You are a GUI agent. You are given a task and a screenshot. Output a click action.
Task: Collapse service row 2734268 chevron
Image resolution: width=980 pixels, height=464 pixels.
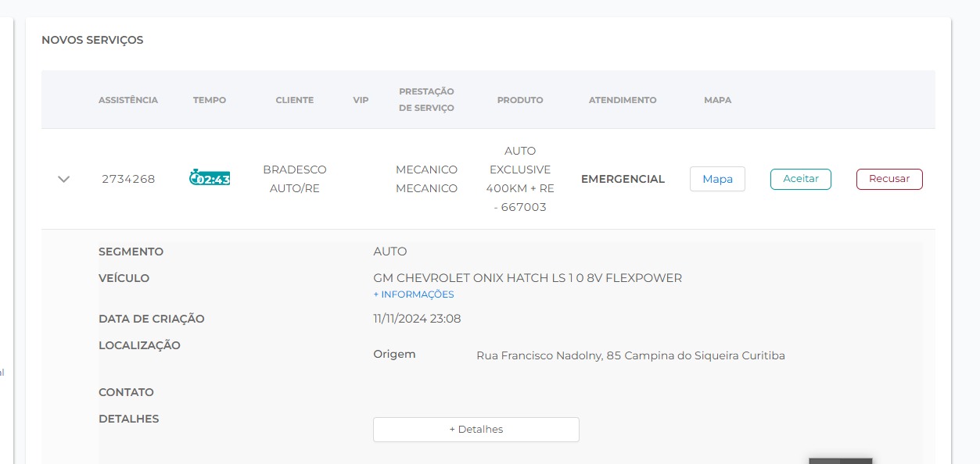click(x=64, y=179)
